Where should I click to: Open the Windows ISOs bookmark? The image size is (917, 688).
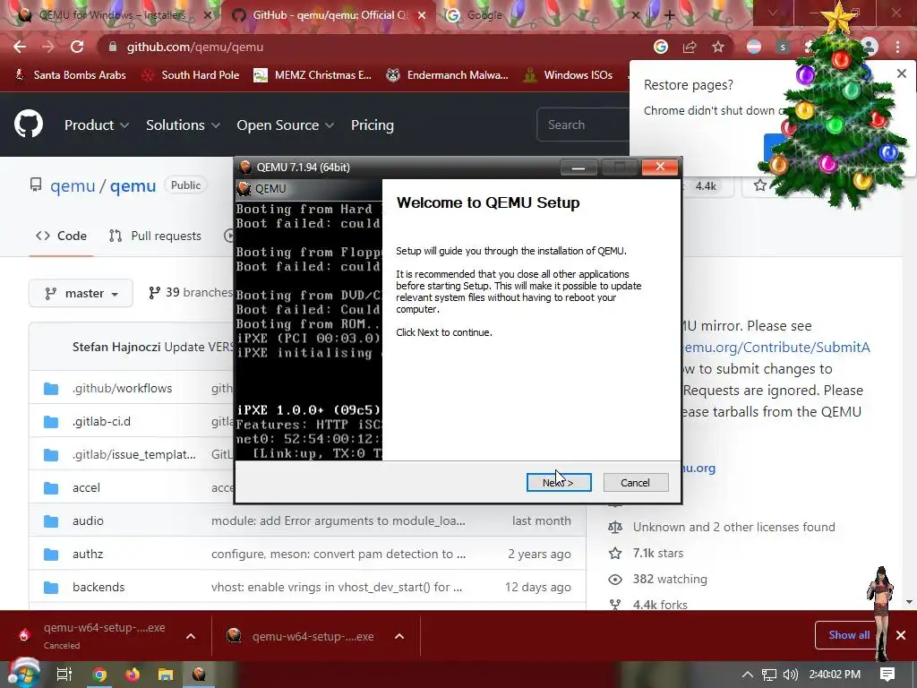(x=568, y=75)
